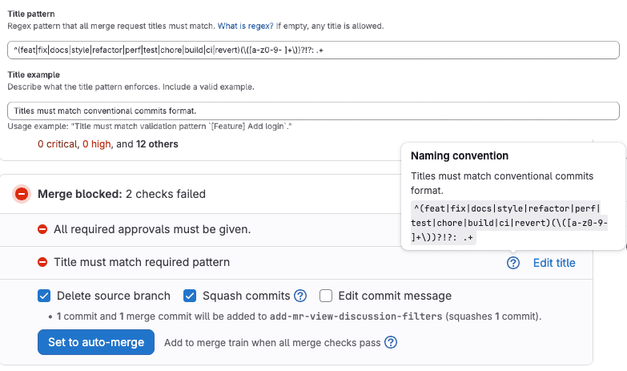This screenshot has height=371, width=627.
Task: Click the Naming convention popover heading
Action: pos(460,155)
